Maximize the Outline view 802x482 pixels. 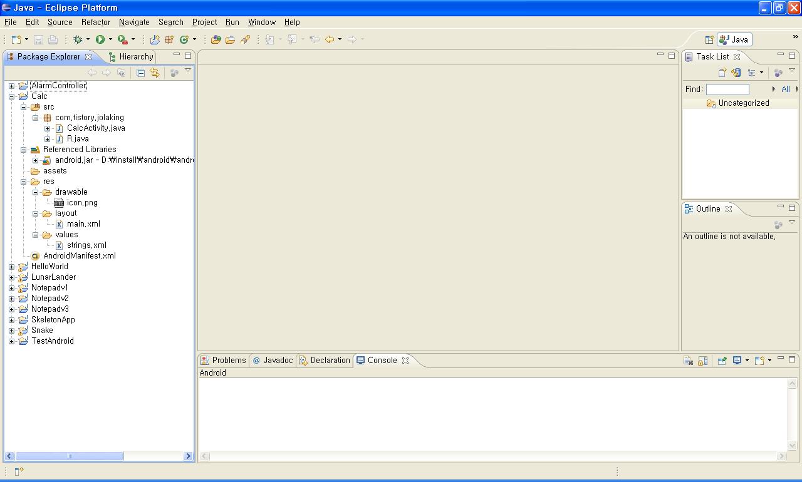792,207
